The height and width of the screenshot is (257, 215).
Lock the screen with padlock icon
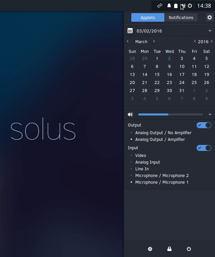pyautogui.click(x=169, y=249)
